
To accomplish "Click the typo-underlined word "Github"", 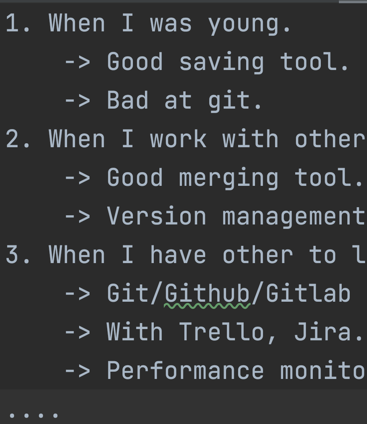I will pos(207,294).
